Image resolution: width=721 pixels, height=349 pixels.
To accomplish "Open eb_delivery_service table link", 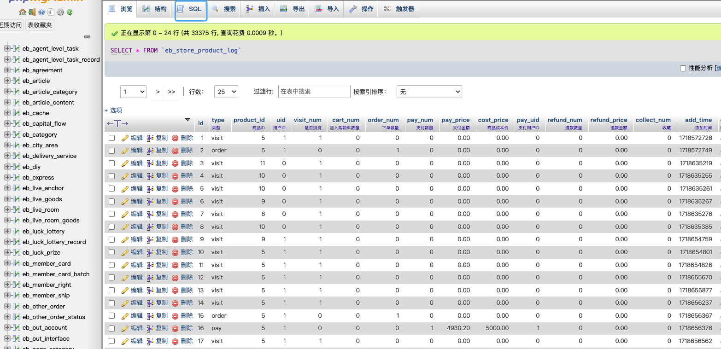I will [x=50, y=156].
